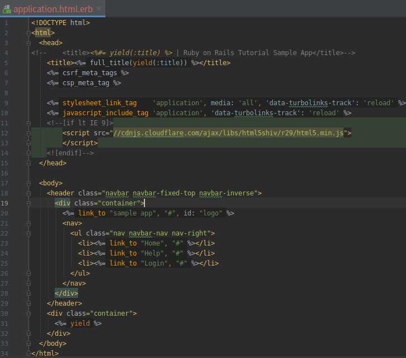This screenshot has height=358, width=406.
Task: Click line number 19 in the gutter
Action: [4, 203]
